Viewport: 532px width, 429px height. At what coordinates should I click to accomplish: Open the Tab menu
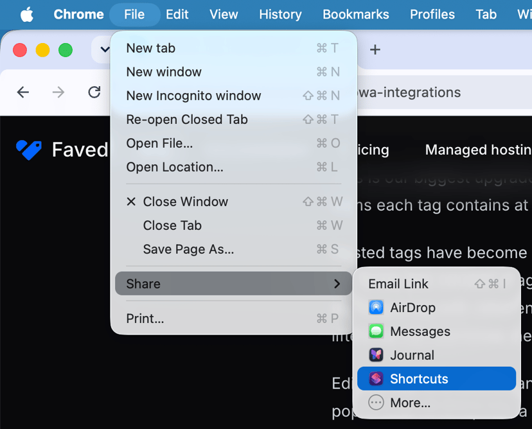[486, 15]
